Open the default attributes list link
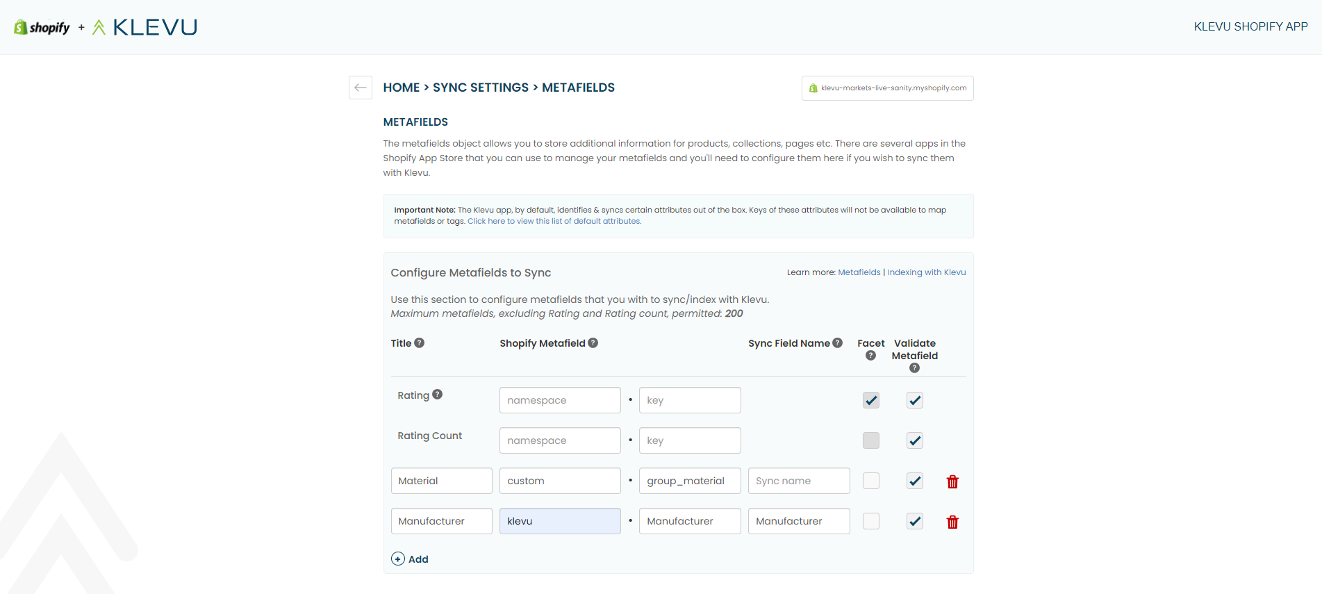This screenshot has width=1322, height=594. (x=554, y=222)
